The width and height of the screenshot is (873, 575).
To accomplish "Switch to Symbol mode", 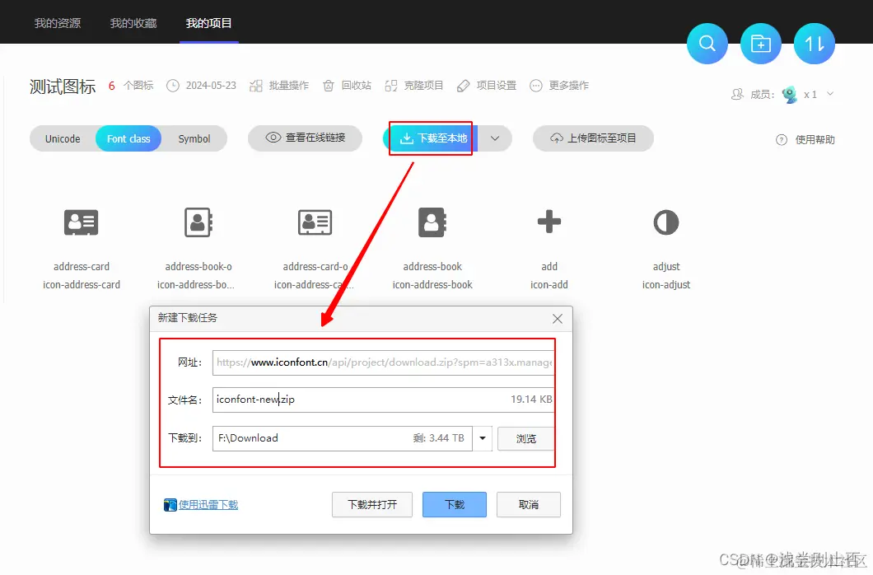I will click(x=194, y=138).
